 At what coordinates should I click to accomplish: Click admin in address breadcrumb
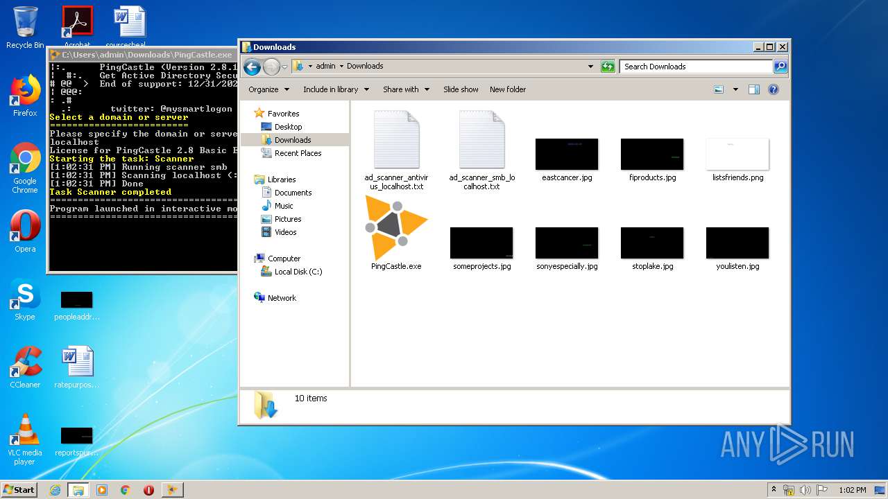coord(325,67)
